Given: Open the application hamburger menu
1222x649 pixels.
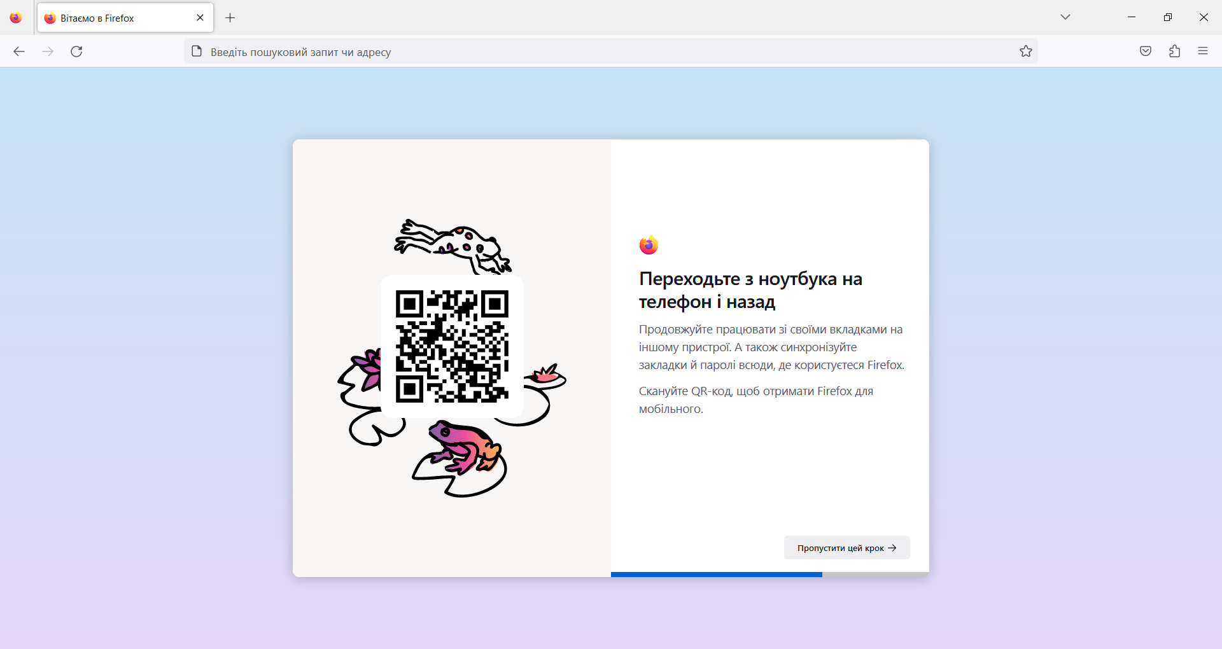Looking at the screenshot, I should point(1203,52).
